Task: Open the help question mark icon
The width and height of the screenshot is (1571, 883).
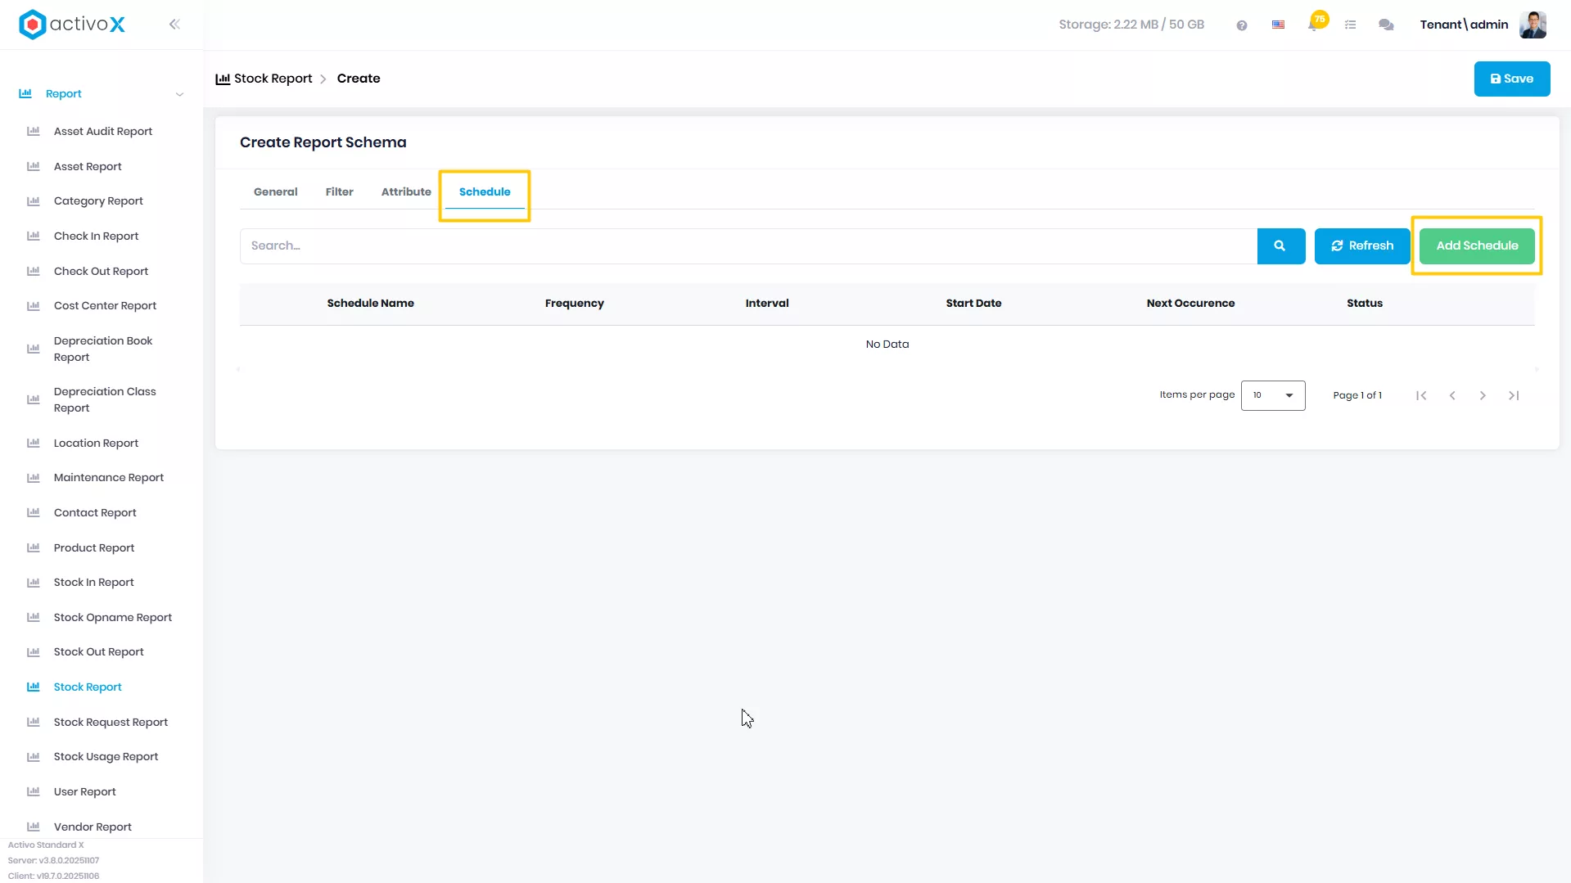Action: 1242,25
